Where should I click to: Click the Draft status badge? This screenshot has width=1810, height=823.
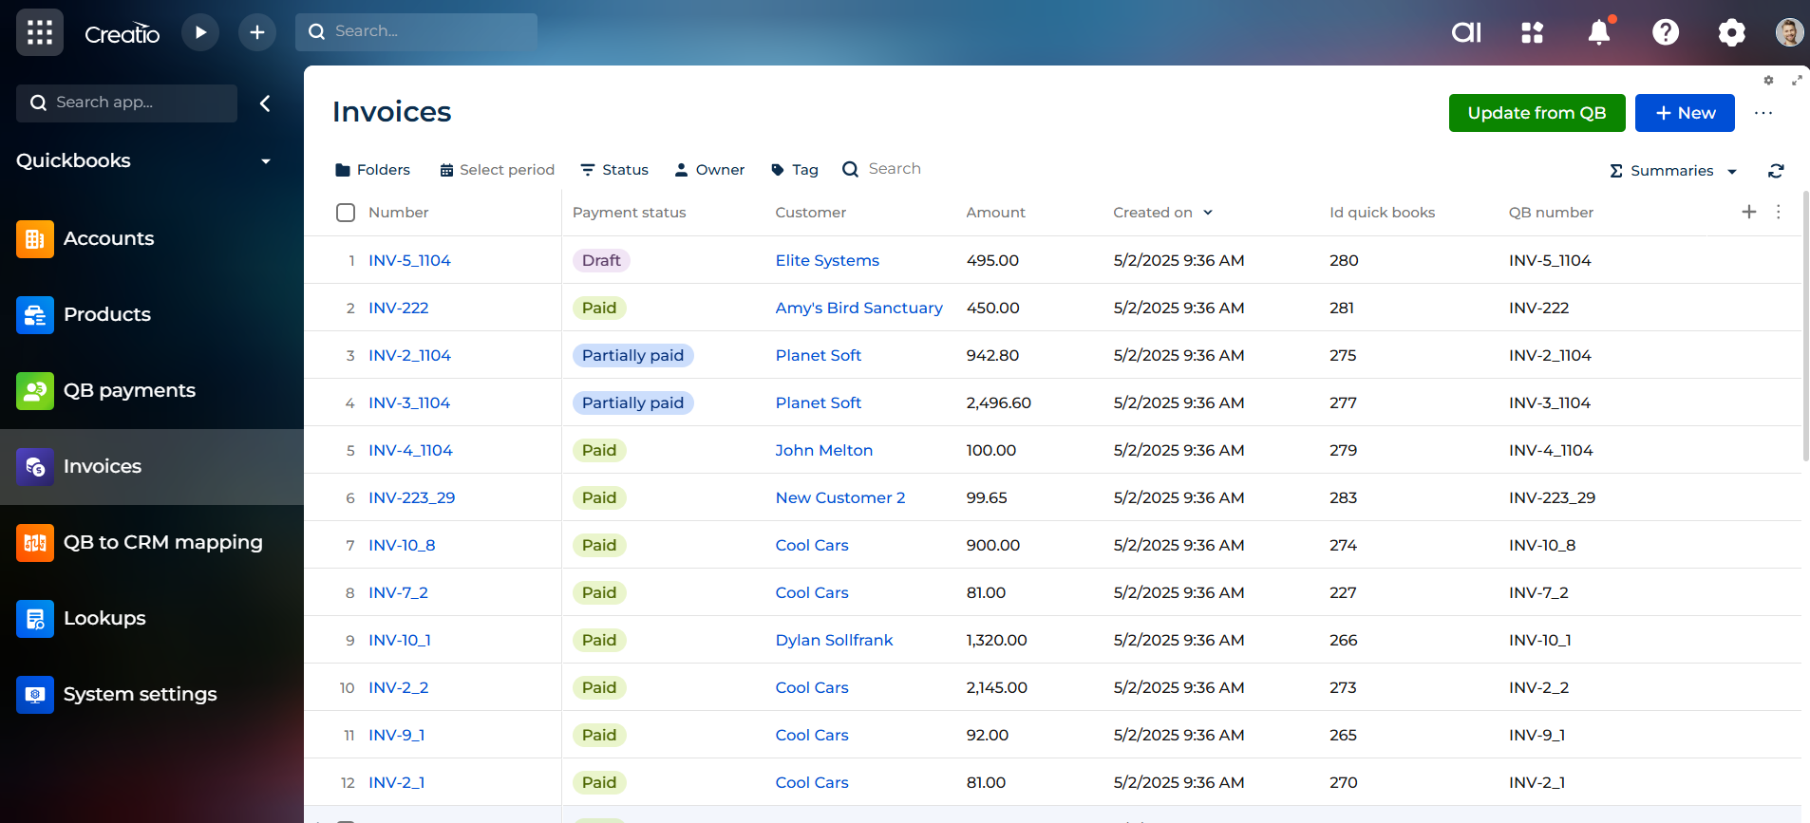point(601,260)
